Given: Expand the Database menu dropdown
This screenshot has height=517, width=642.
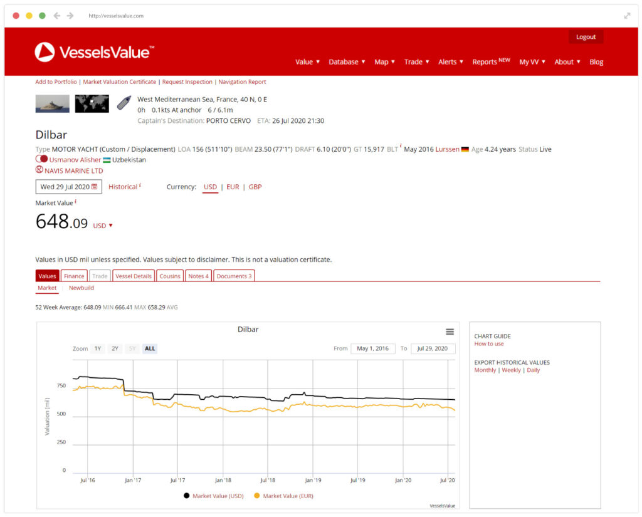Looking at the screenshot, I should (x=347, y=62).
